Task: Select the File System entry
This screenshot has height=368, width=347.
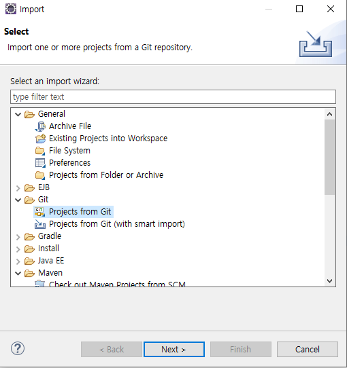Action: click(x=69, y=151)
